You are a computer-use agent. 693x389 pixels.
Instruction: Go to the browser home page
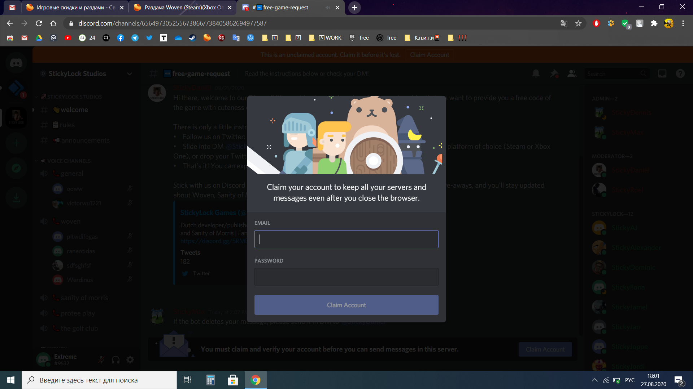(53, 23)
